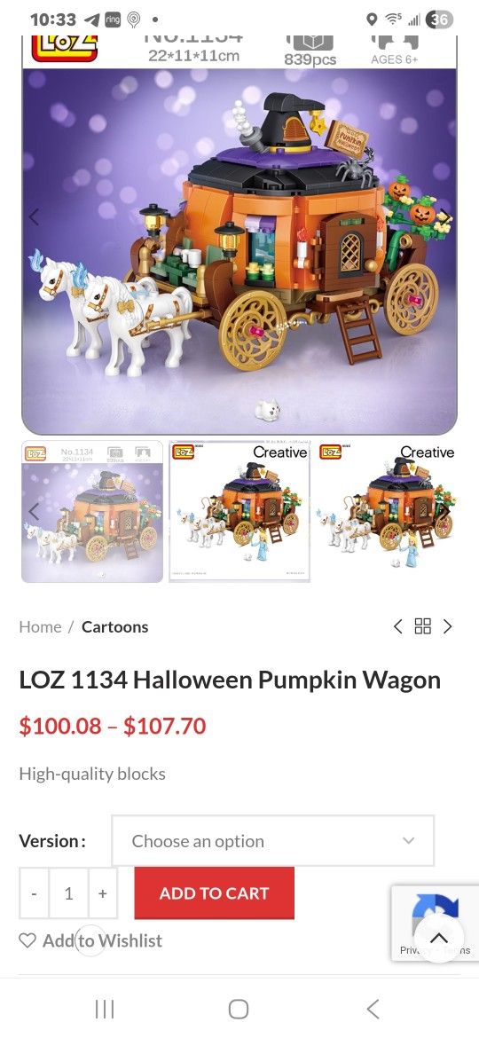
Task: Add to Cart red button
Action: point(215,893)
